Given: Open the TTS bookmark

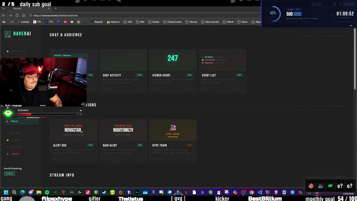Looking at the screenshot, I should pyautogui.click(x=37, y=22).
